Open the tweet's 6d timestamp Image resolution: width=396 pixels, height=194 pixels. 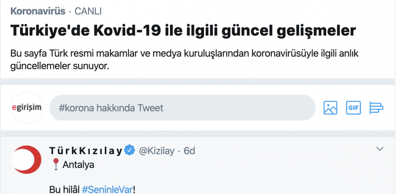coord(189,151)
